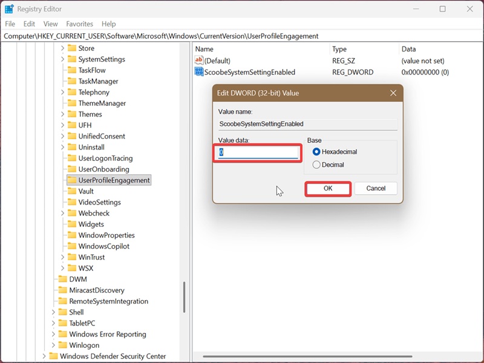484x363 pixels.
Task: Click the tree pane vertical scrollbar
Action: click(185, 297)
